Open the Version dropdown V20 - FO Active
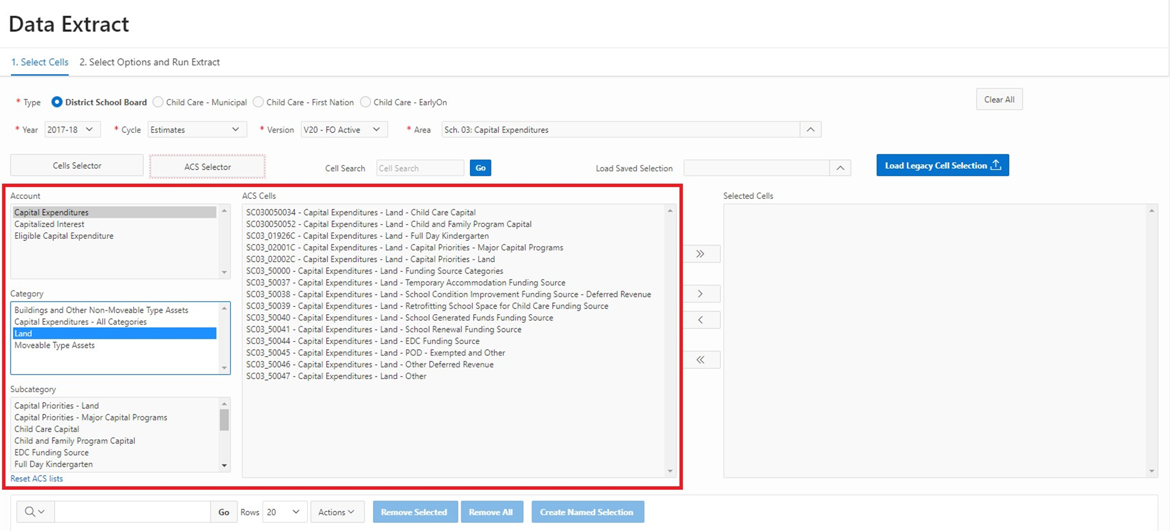The width and height of the screenshot is (1170, 531). 343,130
